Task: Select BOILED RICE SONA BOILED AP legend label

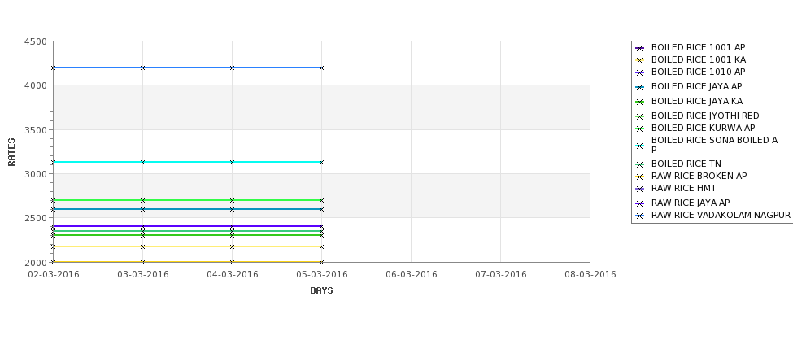Action: (714, 145)
